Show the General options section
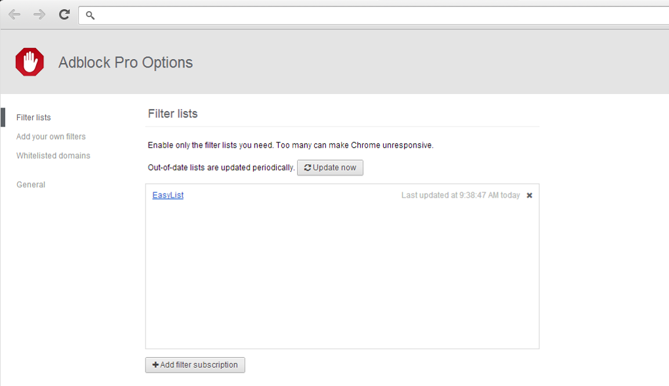Image resolution: width=669 pixels, height=386 pixels. (31, 184)
